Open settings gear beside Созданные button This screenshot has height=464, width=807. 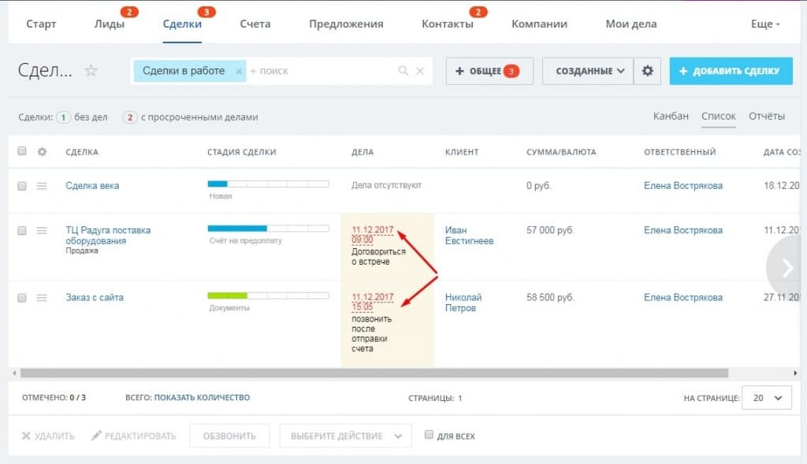point(648,71)
